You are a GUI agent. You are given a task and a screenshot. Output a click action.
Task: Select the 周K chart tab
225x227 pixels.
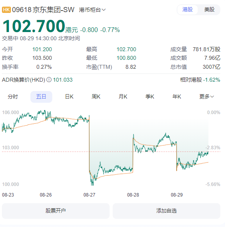pos(96,97)
